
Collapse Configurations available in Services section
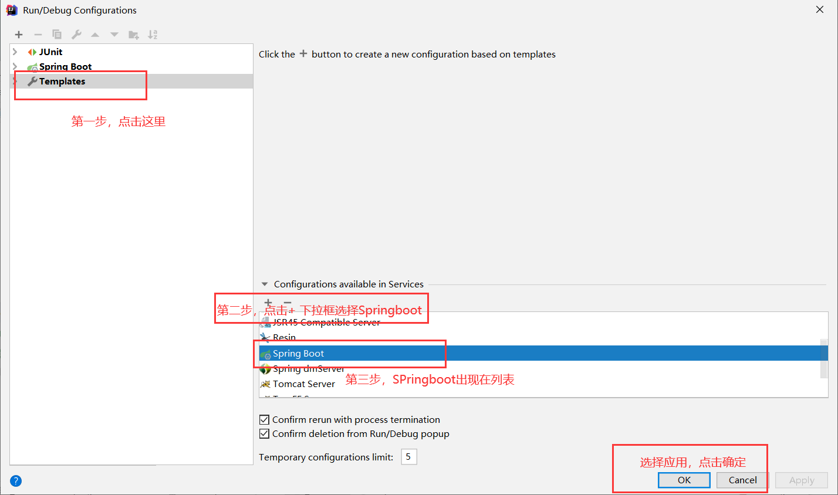tap(265, 284)
